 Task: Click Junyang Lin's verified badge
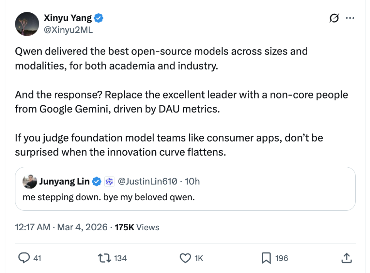pyautogui.click(x=97, y=181)
